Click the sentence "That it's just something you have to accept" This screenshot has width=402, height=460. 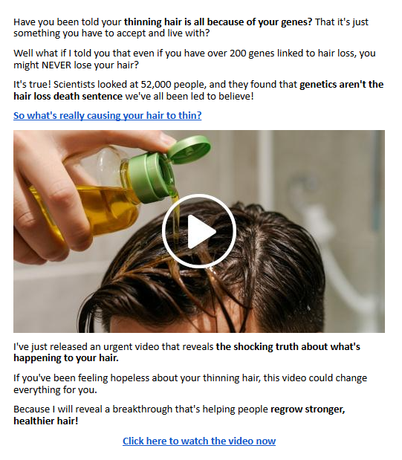pyautogui.click(x=191, y=27)
